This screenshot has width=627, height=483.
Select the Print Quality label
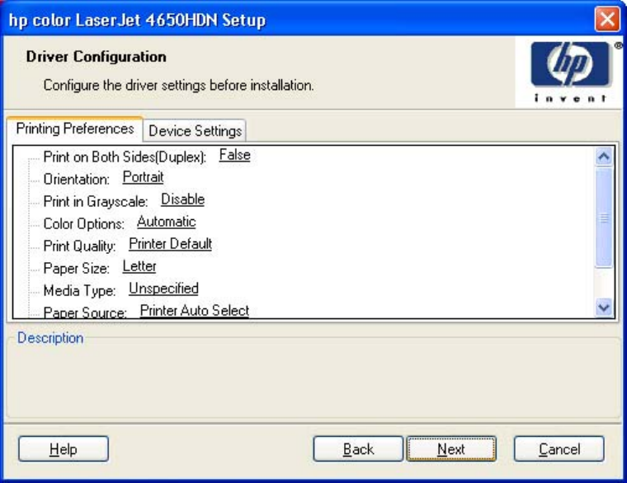79,246
